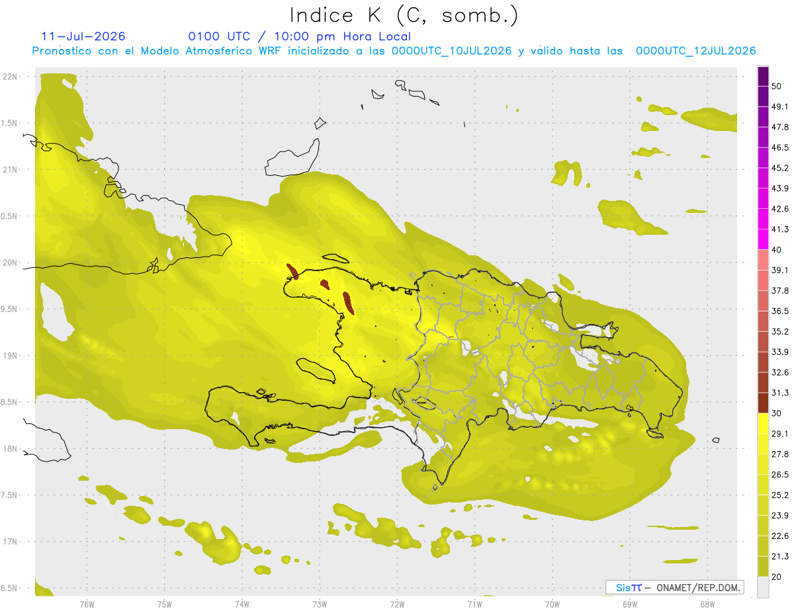
Task: Click the legend value "42.6"
Action: (780, 209)
